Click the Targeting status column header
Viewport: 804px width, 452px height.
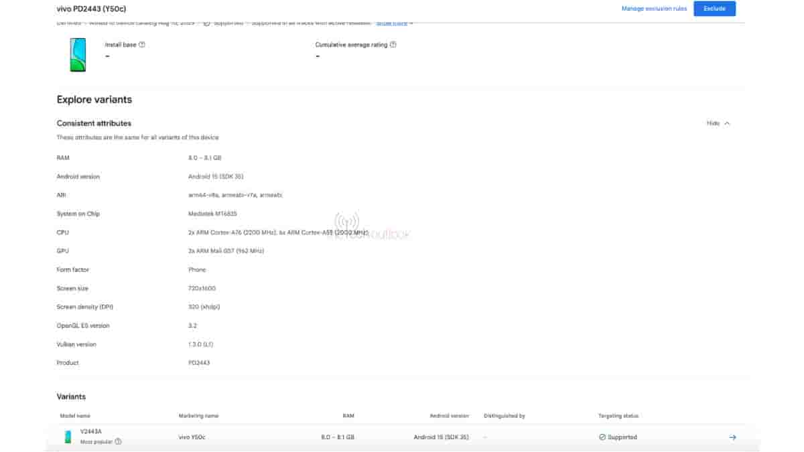(x=618, y=416)
